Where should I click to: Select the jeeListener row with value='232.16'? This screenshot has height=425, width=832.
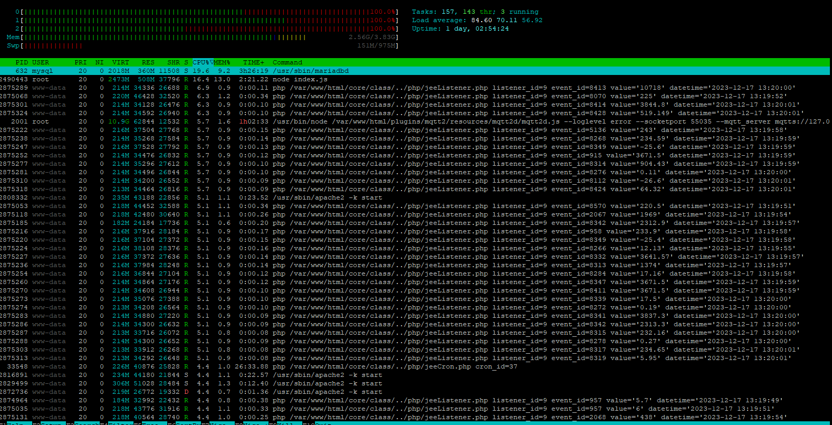(x=415, y=333)
